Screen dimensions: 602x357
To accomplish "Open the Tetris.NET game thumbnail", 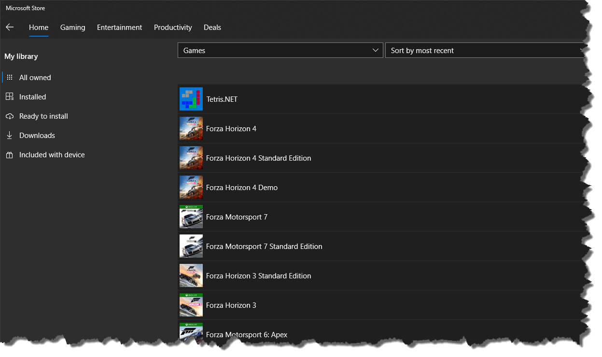I will pos(191,99).
